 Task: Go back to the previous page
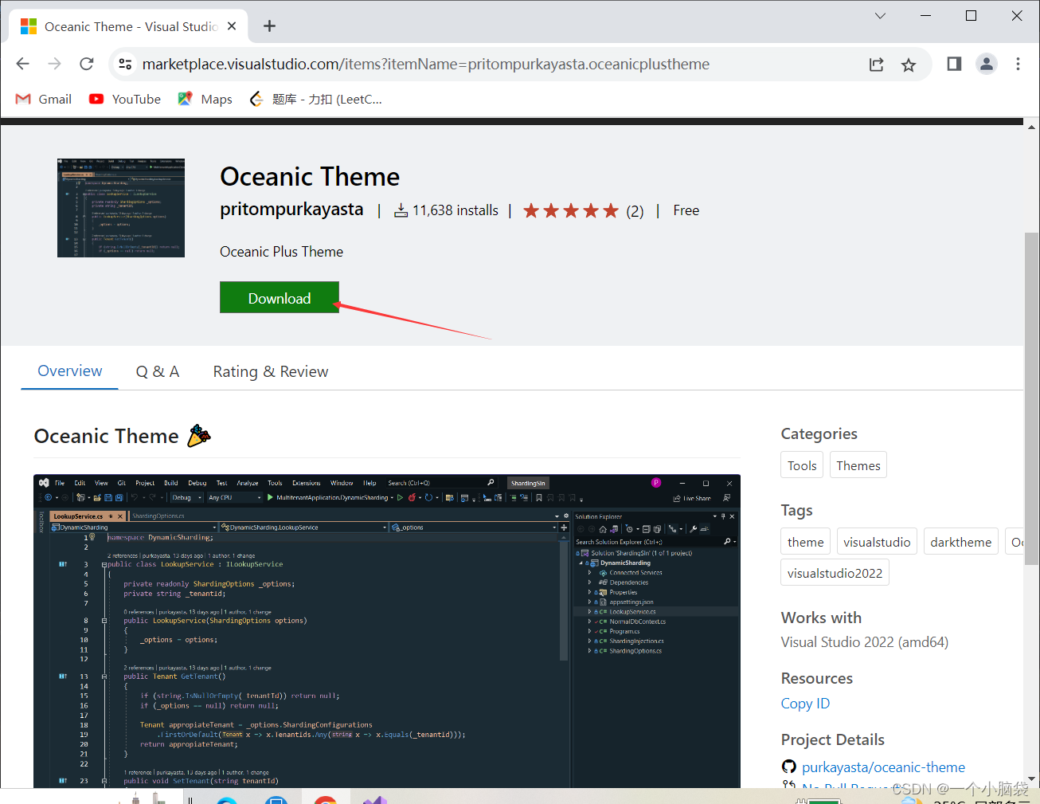point(22,64)
